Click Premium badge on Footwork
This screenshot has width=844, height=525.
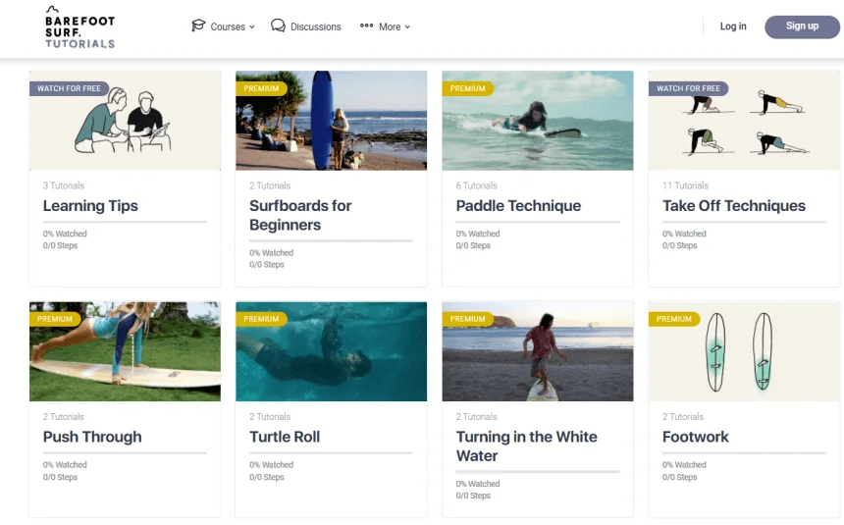pos(674,319)
